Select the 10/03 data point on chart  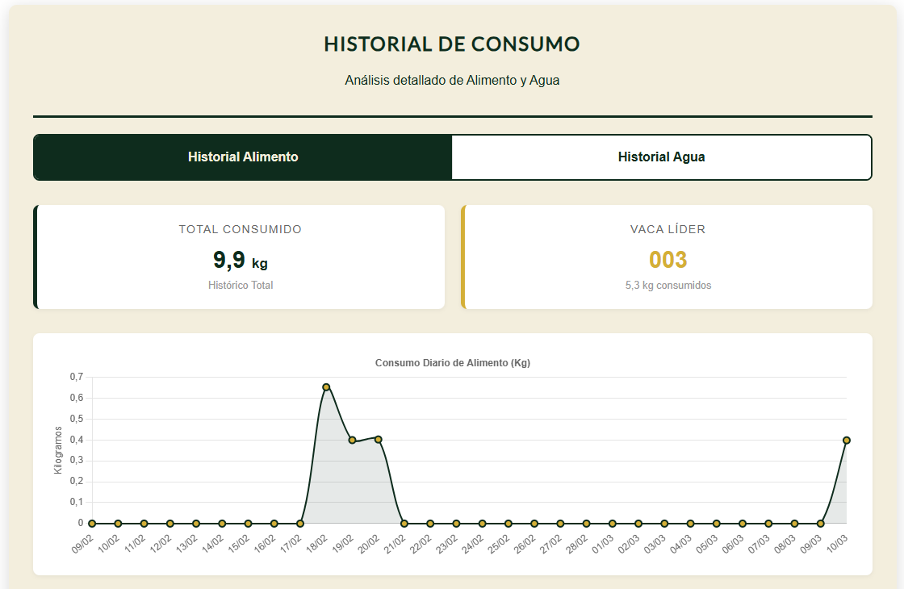(x=847, y=440)
